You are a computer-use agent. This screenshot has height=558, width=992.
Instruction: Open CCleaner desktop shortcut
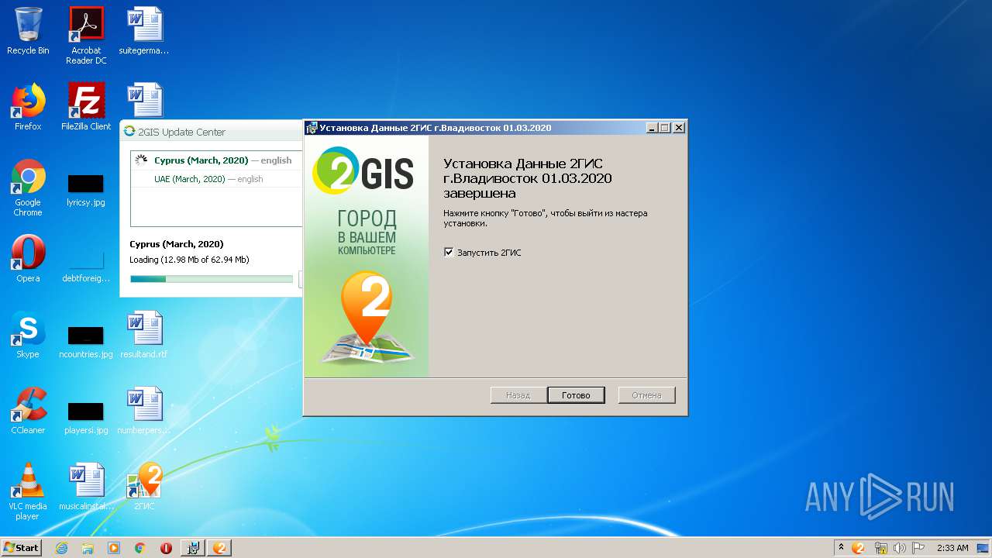[28, 410]
